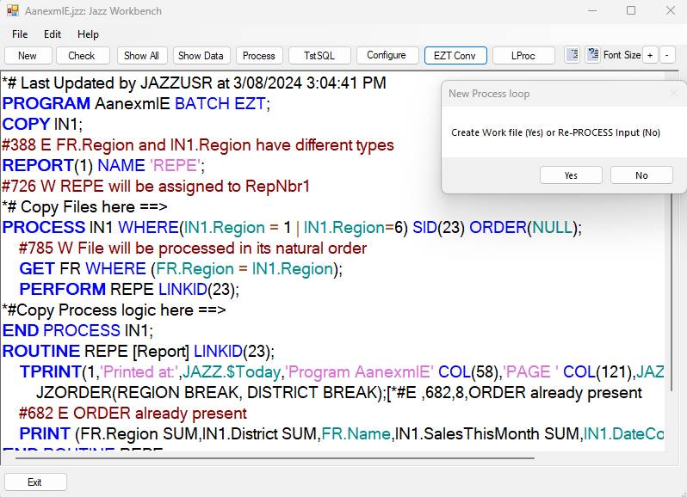
Task: Open the Edit menu
Action: [x=53, y=34]
